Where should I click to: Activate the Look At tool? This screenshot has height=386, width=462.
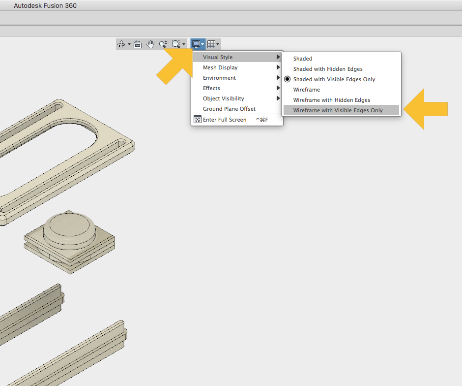pyautogui.click(x=138, y=44)
